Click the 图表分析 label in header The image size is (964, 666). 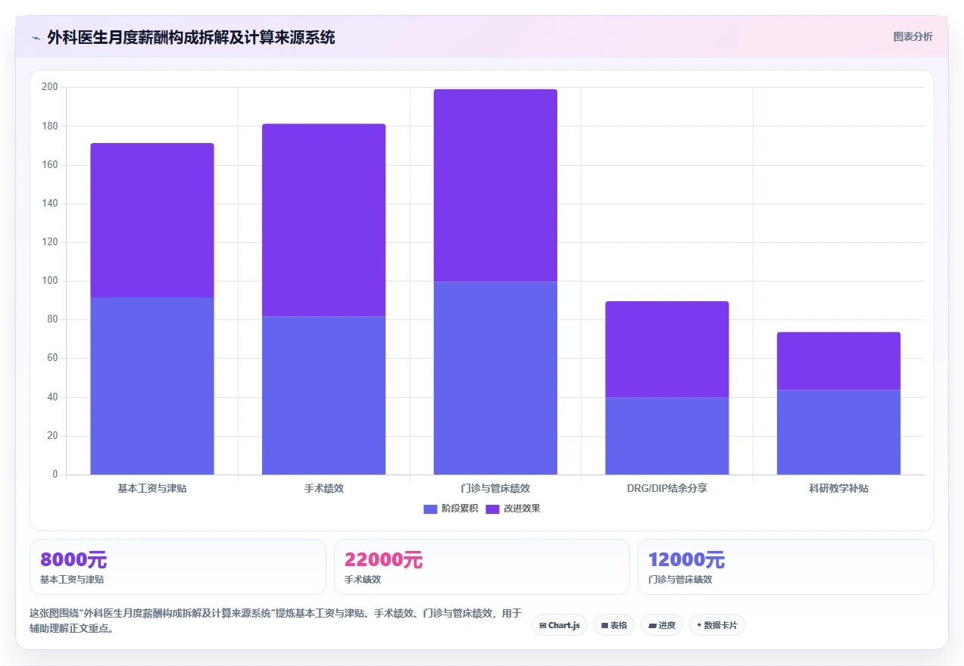(913, 36)
